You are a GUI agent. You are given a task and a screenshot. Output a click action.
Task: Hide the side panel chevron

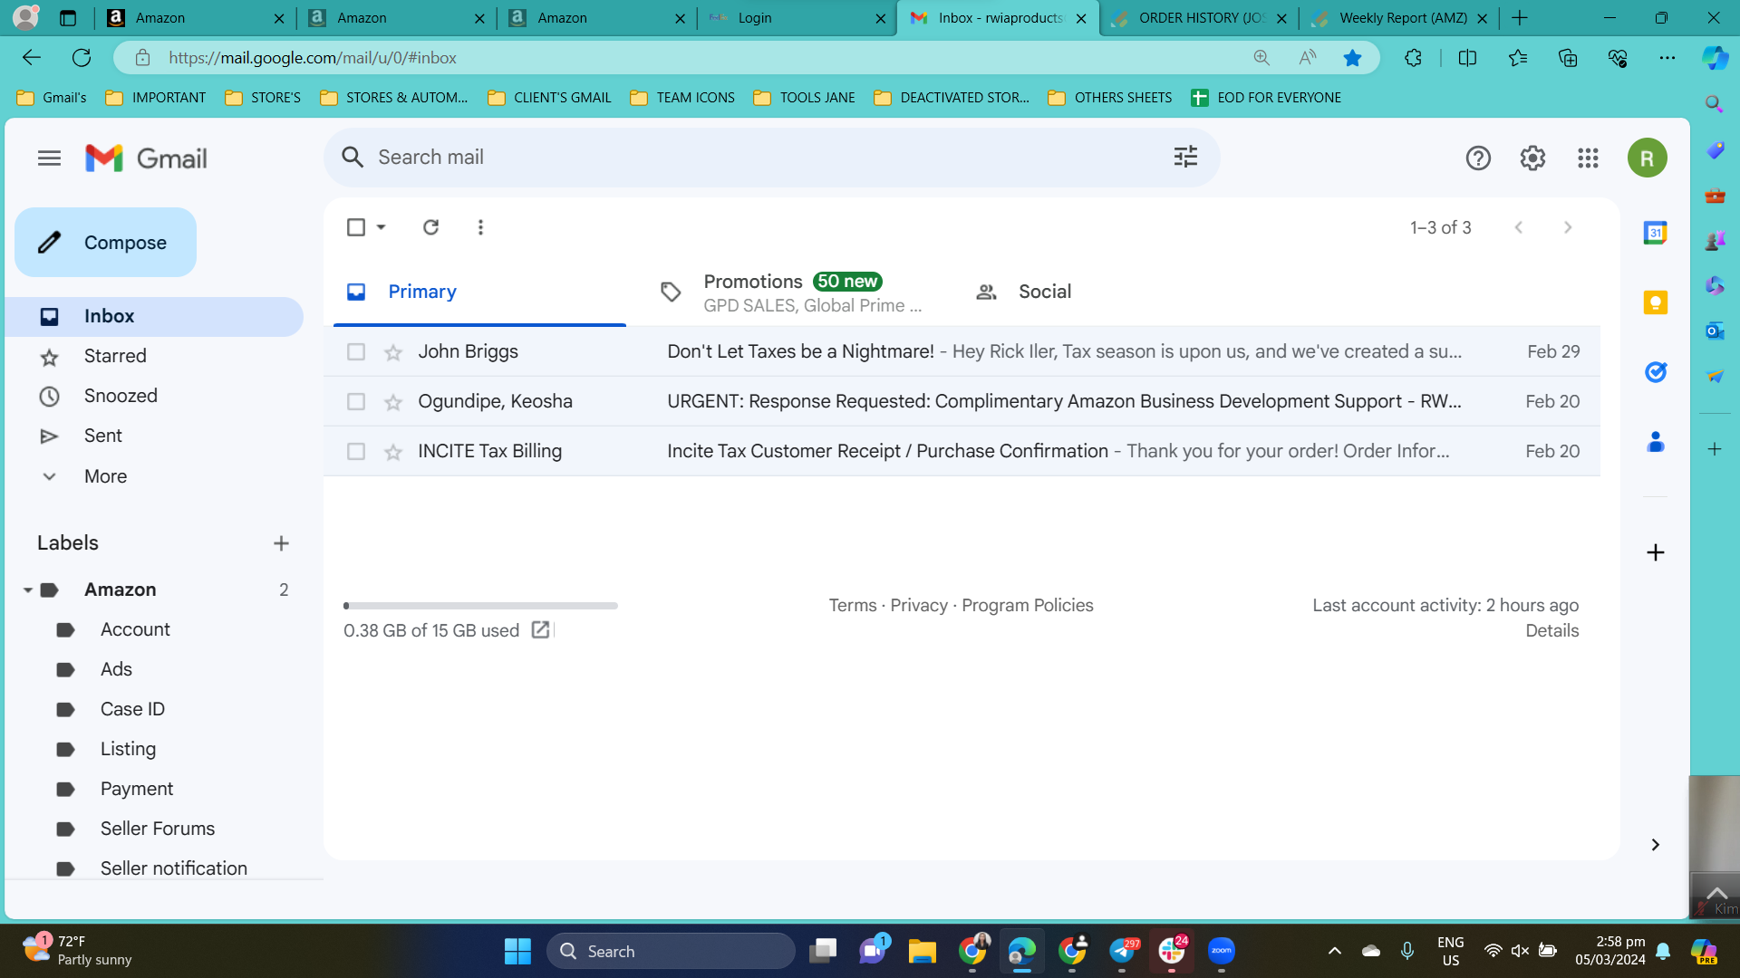coord(1655,845)
